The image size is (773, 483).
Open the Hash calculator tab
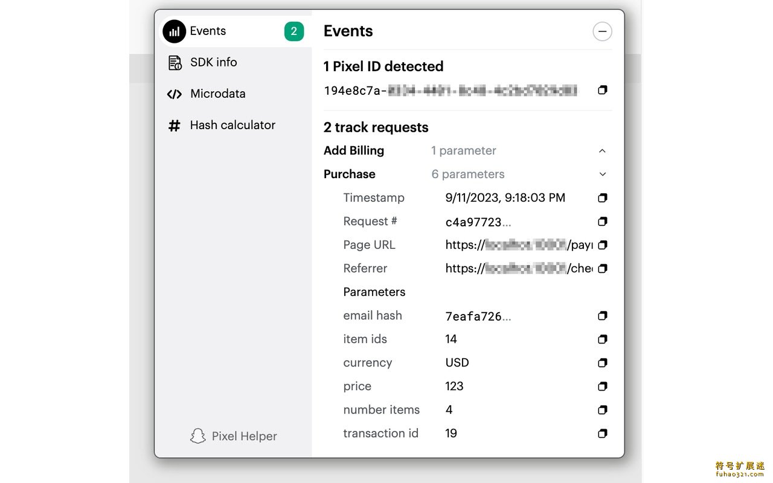(x=235, y=126)
